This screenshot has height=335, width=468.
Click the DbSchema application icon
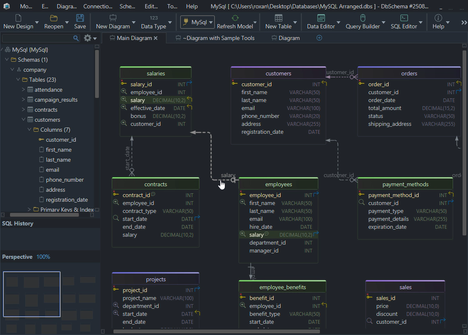[7, 6]
